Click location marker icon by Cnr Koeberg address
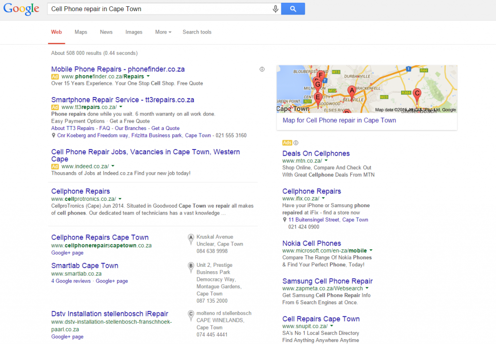 click(53, 135)
